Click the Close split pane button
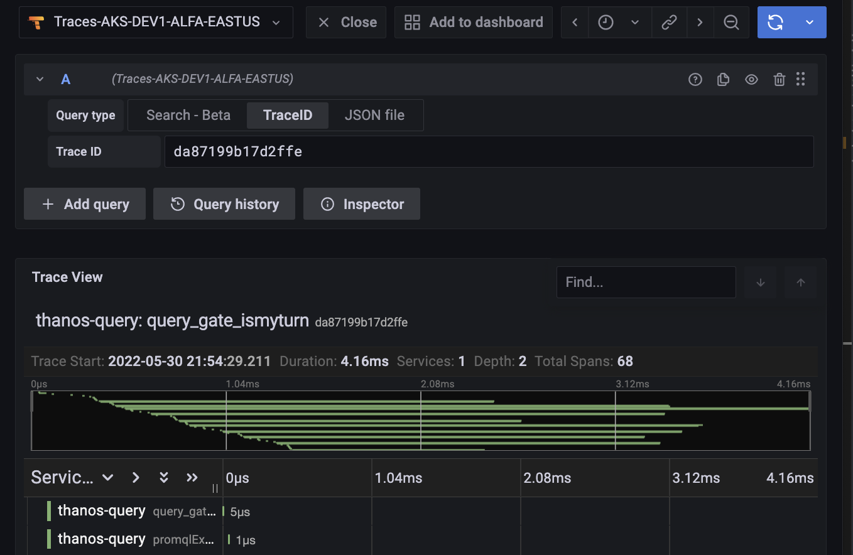The image size is (853, 555). coord(346,22)
